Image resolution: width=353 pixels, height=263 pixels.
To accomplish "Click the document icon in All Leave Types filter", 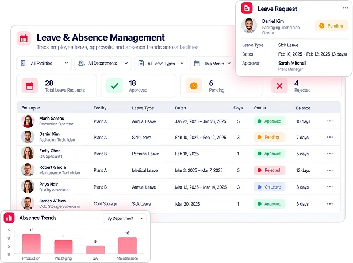I will click(141, 64).
